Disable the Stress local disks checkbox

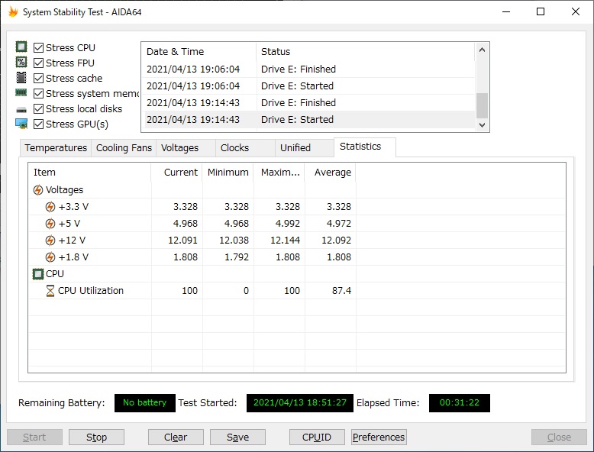click(39, 108)
